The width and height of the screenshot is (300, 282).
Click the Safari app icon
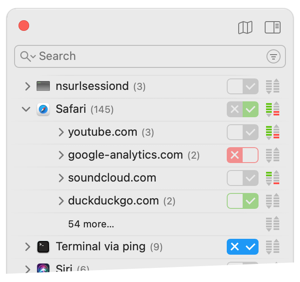click(x=43, y=109)
